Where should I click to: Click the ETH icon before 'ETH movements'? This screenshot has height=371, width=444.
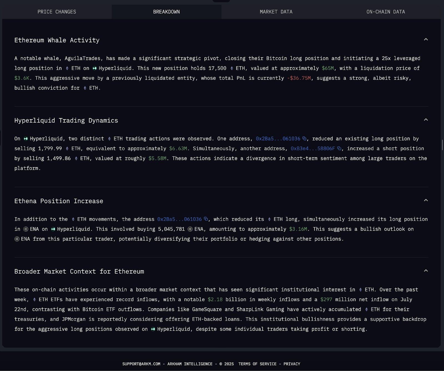73,219
